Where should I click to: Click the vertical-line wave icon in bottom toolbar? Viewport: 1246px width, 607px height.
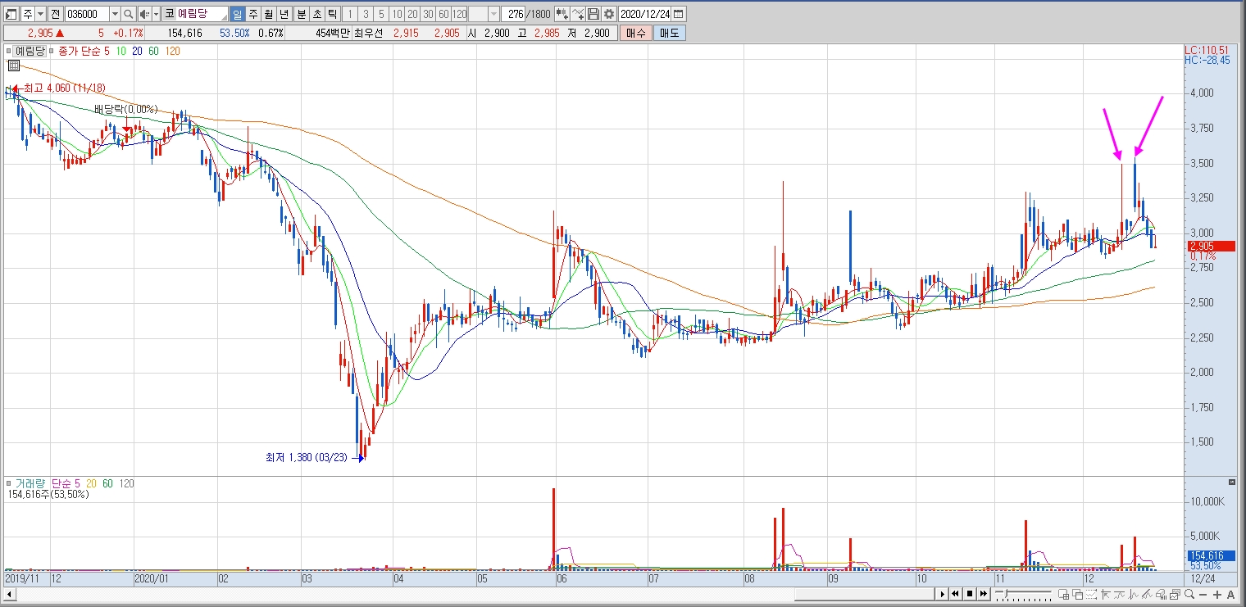tap(1133, 595)
